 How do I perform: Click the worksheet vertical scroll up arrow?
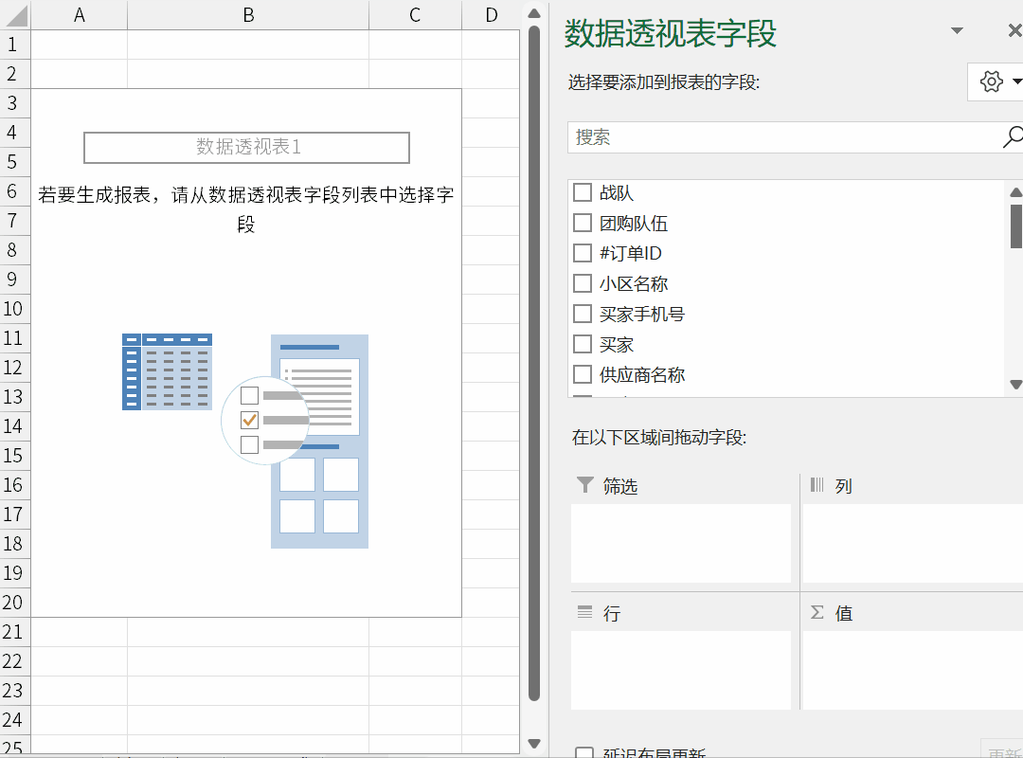(x=533, y=13)
